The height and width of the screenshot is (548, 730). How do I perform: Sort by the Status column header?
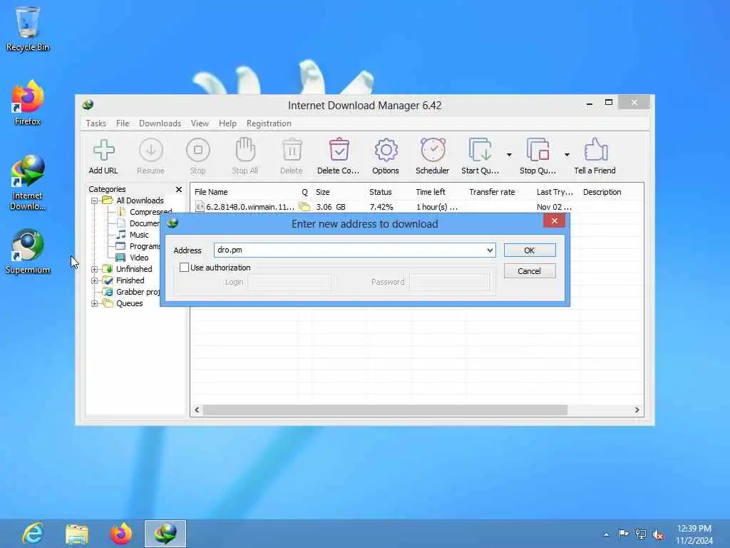tap(381, 192)
